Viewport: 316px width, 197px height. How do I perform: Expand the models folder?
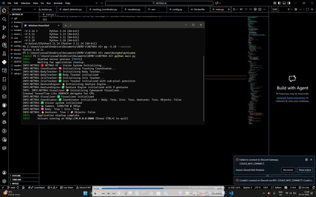(16, 30)
